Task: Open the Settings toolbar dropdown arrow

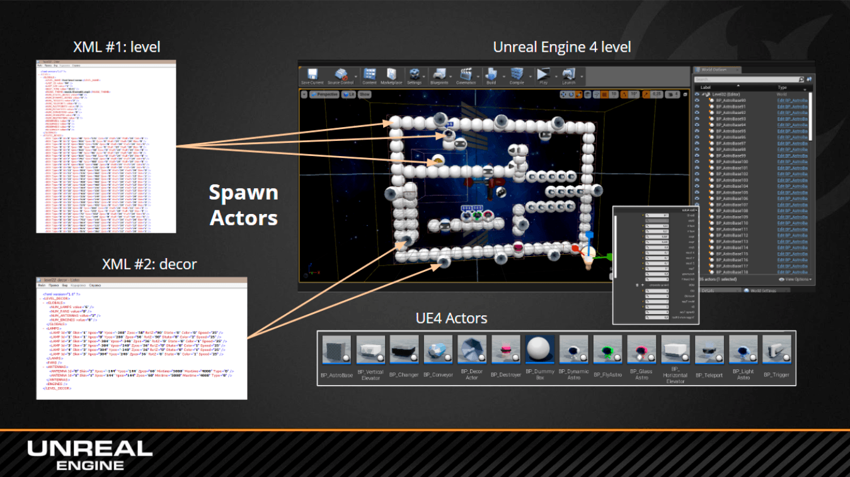Action: pos(425,76)
